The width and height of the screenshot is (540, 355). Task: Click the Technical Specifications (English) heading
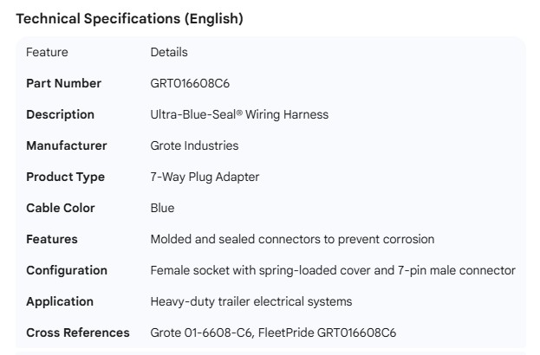click(x=129, y=18)
